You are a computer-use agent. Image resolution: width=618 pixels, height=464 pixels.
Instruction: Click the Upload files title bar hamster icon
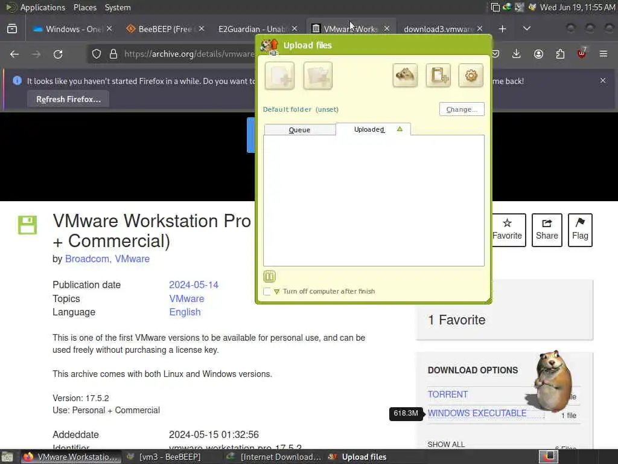pos(270,46)
